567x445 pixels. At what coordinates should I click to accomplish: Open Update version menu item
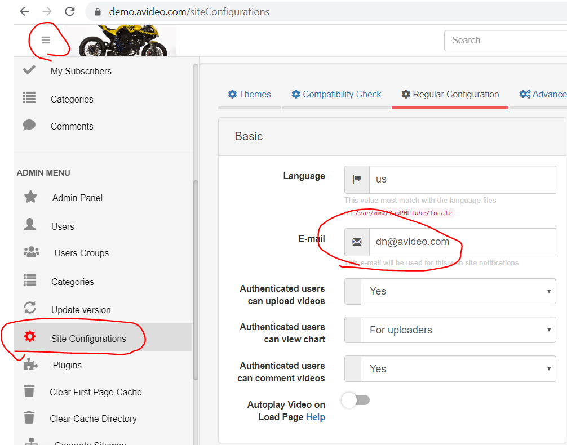pyautogui.click(x=81, y=310)
